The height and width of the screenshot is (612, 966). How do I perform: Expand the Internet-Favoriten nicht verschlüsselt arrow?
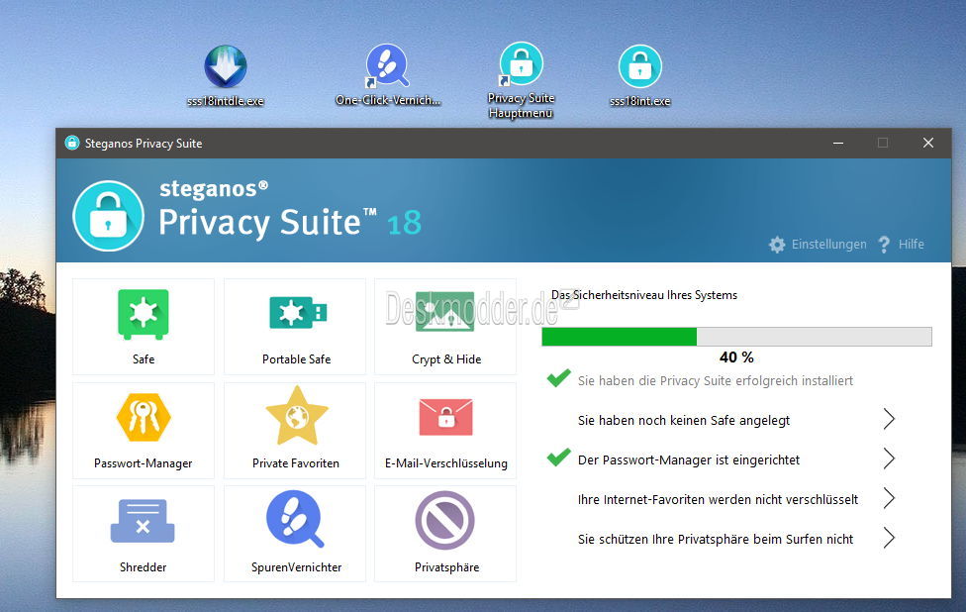coord(889,498)
